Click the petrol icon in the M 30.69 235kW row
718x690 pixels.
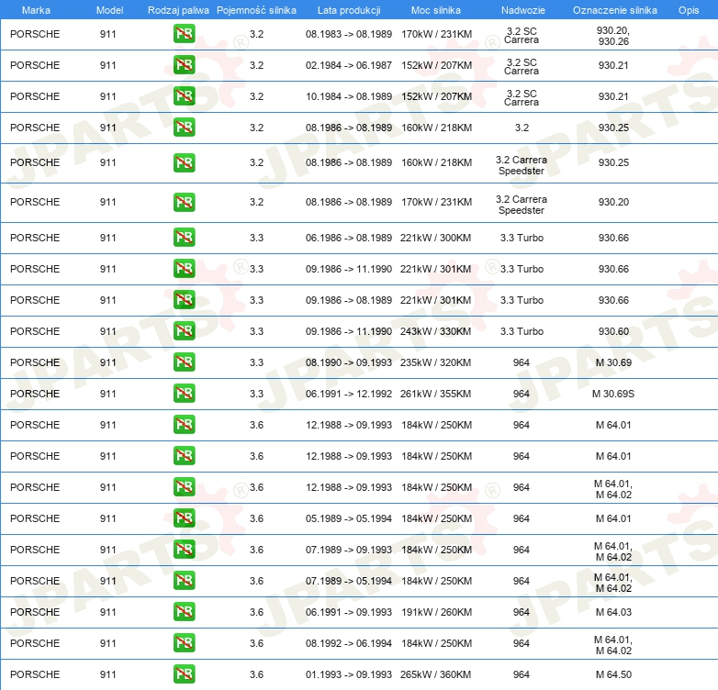184,362
